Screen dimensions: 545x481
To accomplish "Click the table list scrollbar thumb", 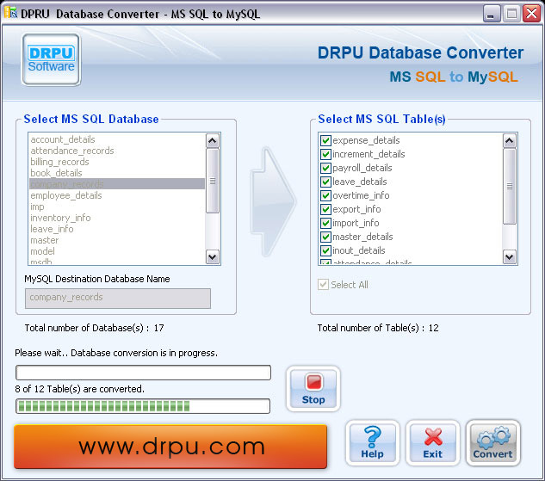I will (510, 187).
